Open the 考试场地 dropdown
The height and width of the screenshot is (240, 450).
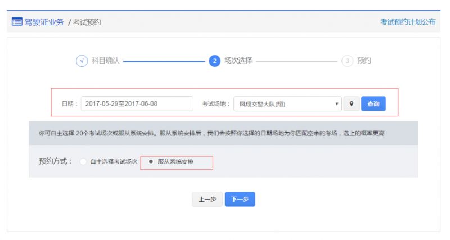tap(287, 104)
